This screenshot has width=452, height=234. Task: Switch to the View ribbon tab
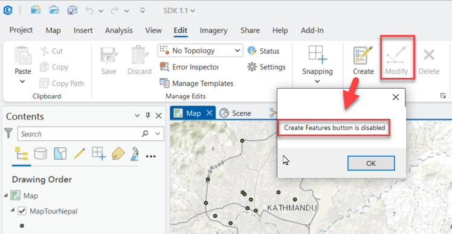(153, 30)
